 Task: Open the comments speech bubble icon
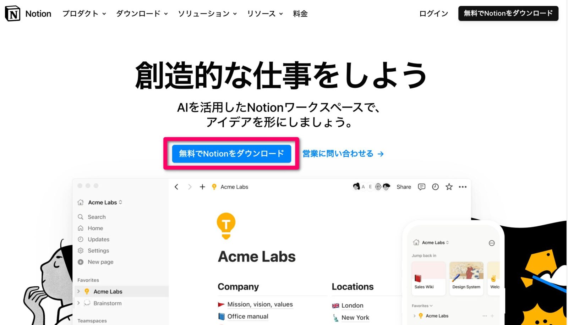click(421, 187)
